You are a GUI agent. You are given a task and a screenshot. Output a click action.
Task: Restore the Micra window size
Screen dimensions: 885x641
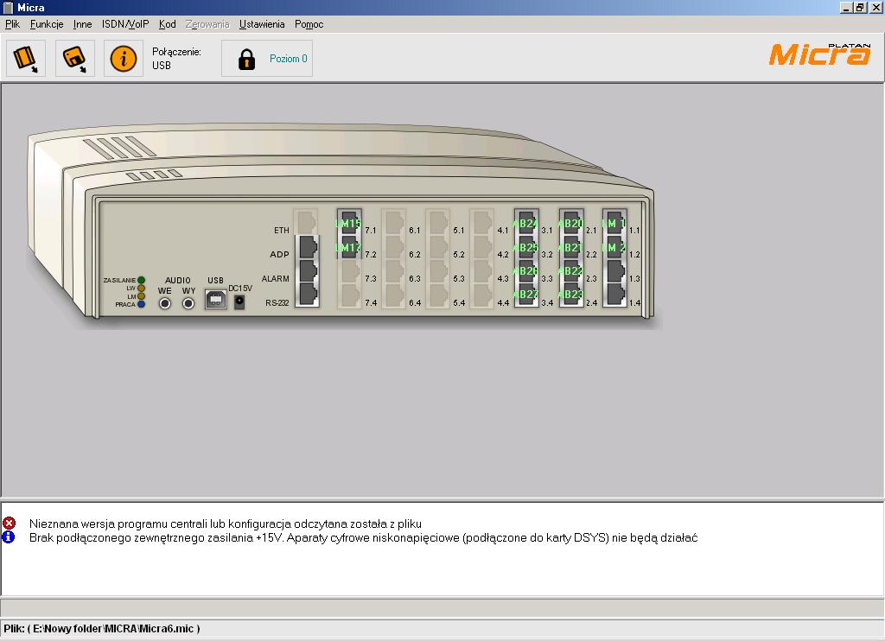[859, 7]
